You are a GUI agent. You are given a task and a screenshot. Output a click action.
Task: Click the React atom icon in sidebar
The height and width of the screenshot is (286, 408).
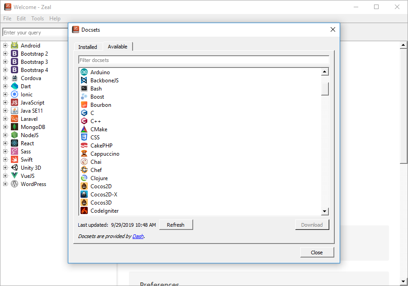(x=14, y=143)
